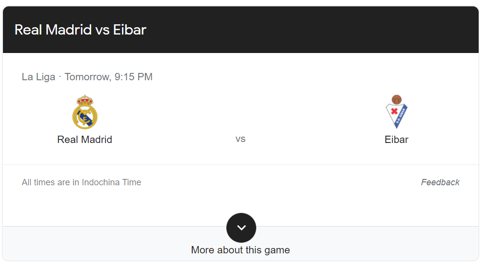This screenshot has width=485, height=266.
Task: Select the Real Madrid vs Eibar header title
Action: point(81,30)
